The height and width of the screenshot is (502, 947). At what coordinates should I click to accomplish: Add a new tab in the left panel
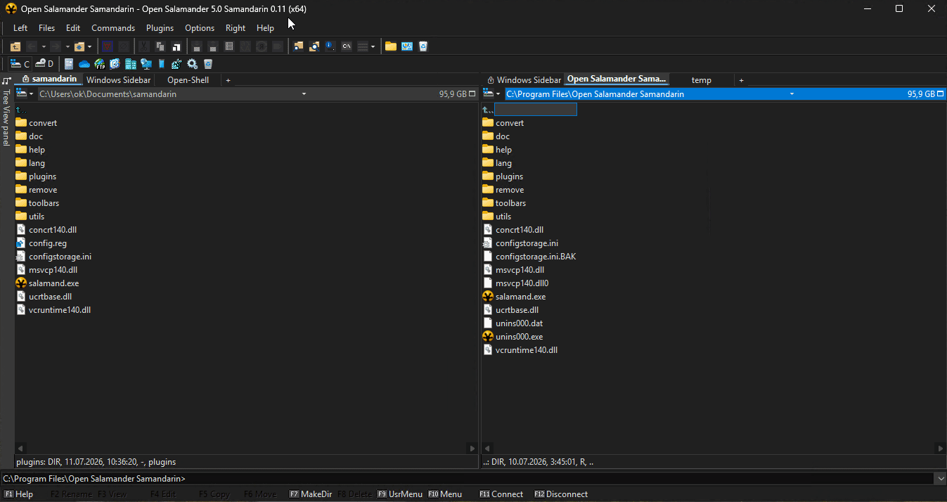click(x=228, y=80)
